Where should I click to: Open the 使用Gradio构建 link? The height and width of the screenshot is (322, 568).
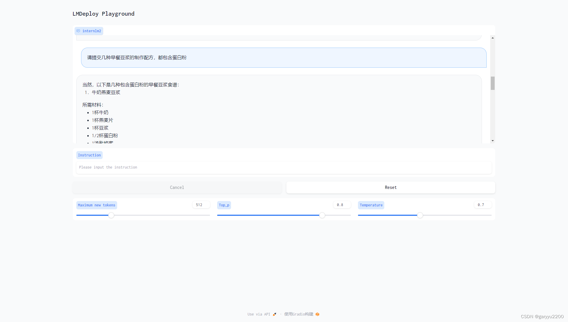tap(298, 314)
